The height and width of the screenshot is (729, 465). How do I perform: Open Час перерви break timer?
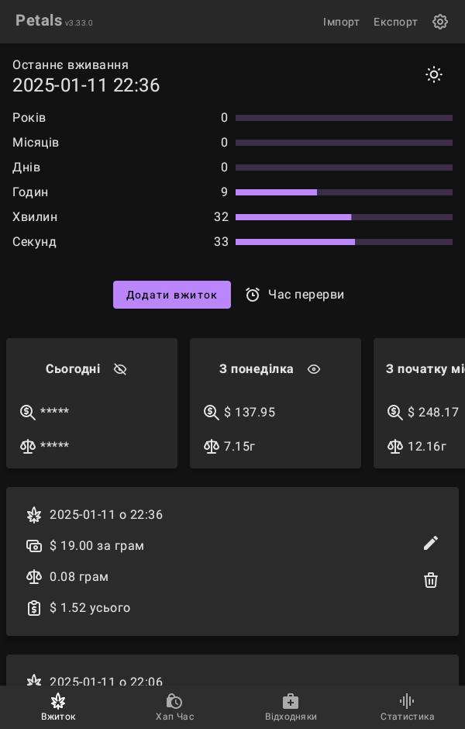[295, 295]
